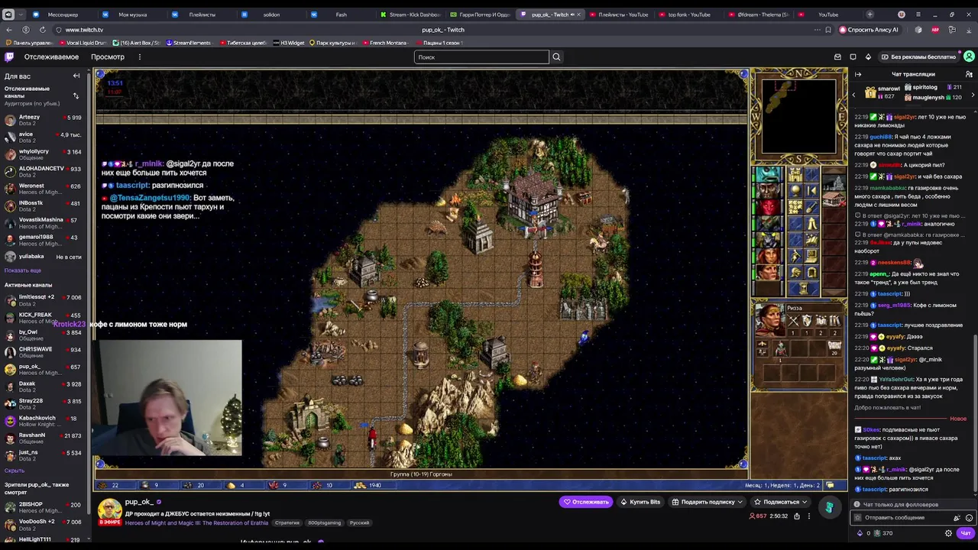Click the Купить Bits button
This screenshot has width=978, height=550.
640,502
